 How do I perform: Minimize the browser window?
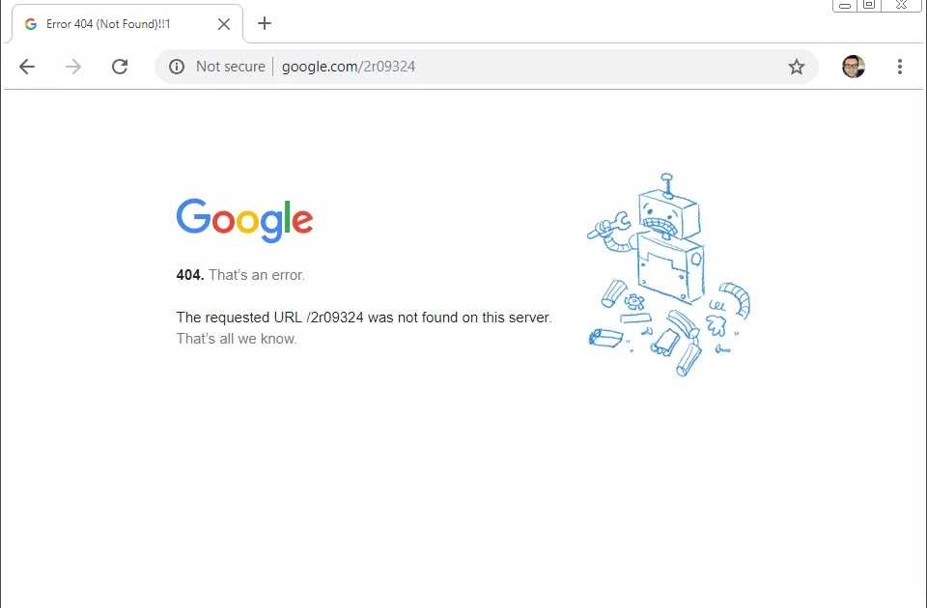[x=845, y=5]
